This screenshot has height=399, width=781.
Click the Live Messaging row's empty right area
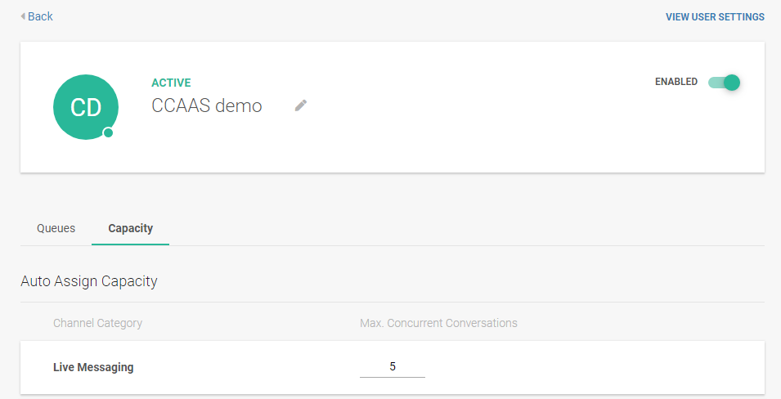[x=613, y=367]
